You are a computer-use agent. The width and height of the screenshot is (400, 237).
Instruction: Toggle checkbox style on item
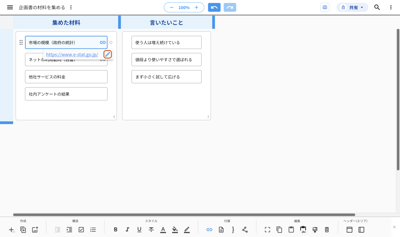[x=81, y=230]
